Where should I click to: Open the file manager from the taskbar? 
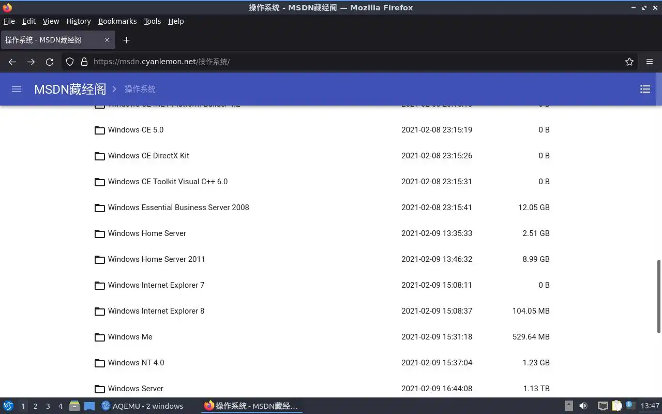click(74, 406)
